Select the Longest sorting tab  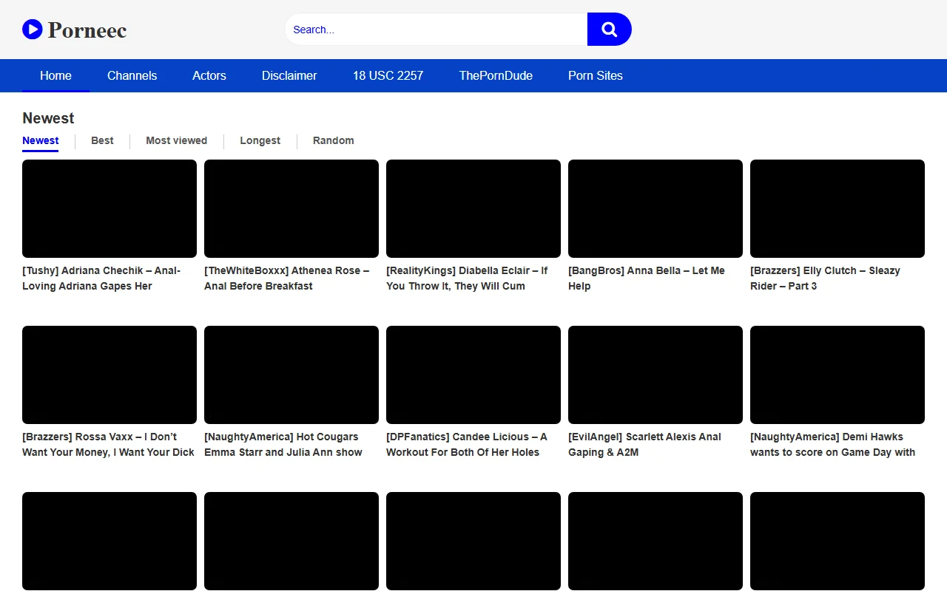coord(260,140)
